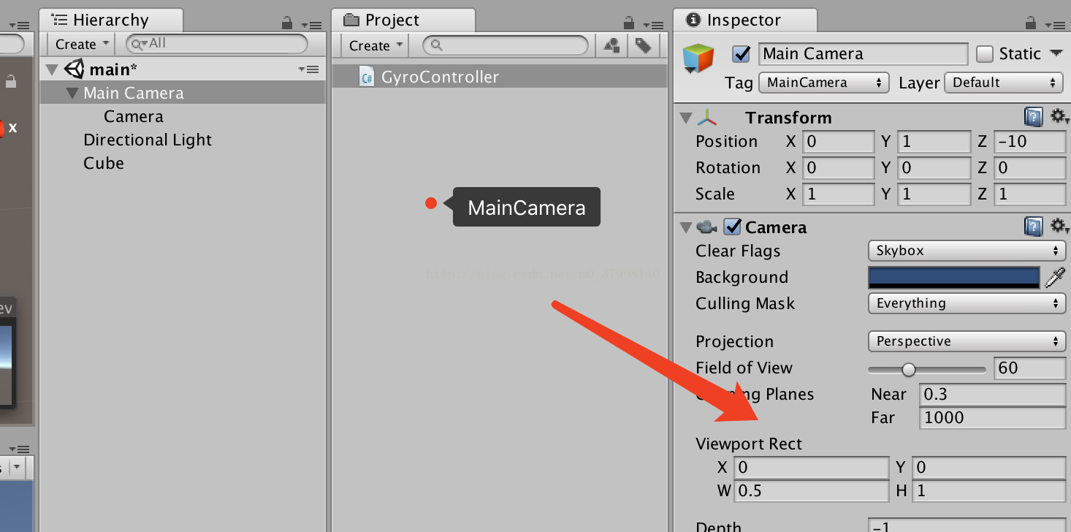Collapse the Camera component foldout
The width and height of the screenshot is (1071, 532).
pos(685,227)
